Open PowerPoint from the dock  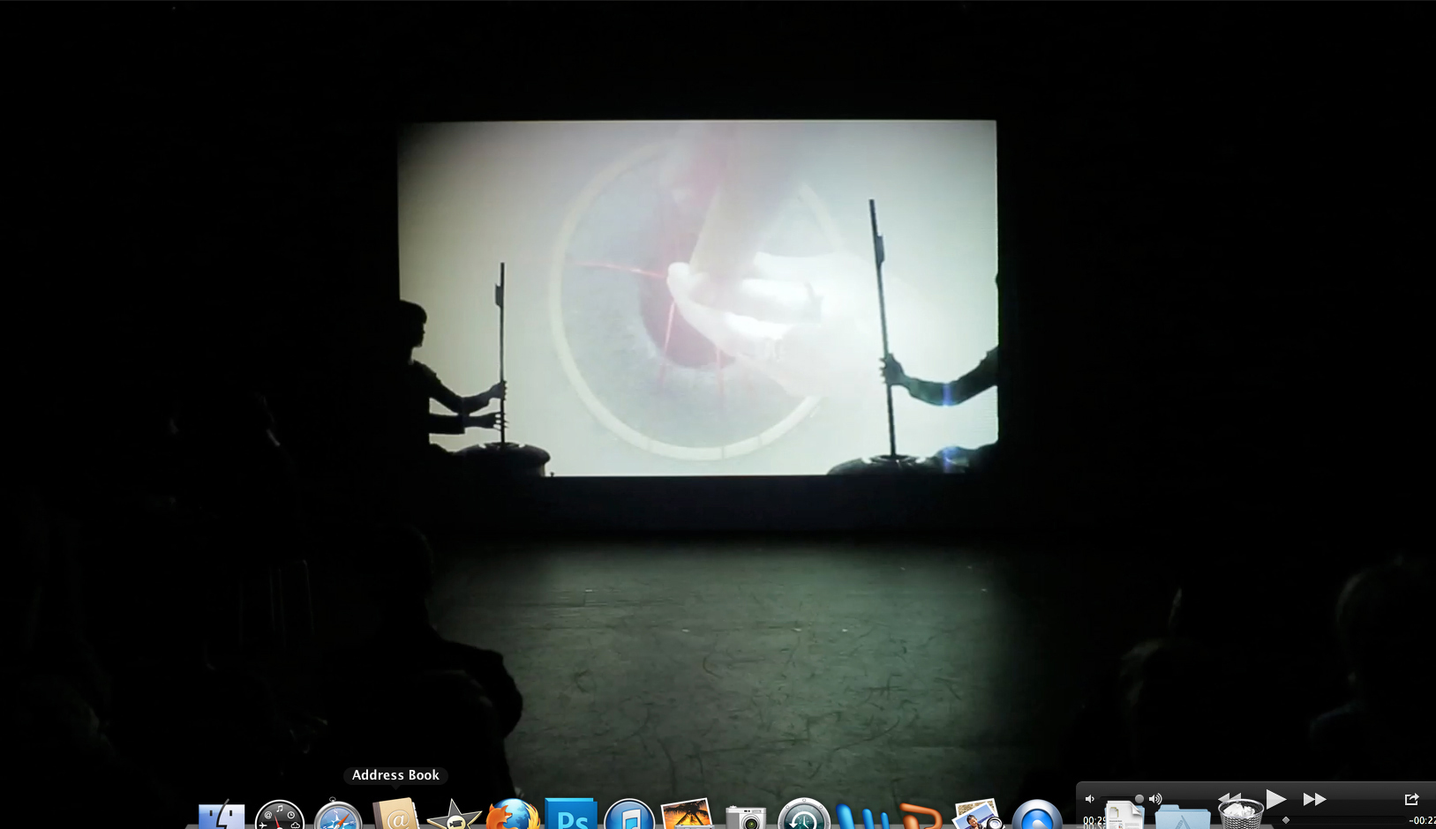click(x=920, y=818)
